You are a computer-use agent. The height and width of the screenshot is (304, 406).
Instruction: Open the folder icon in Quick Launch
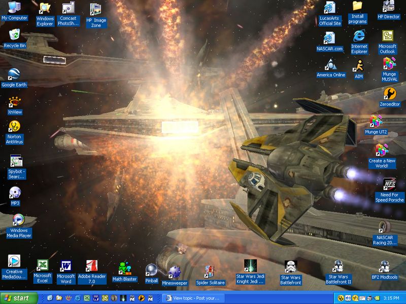tap(59, 298)
